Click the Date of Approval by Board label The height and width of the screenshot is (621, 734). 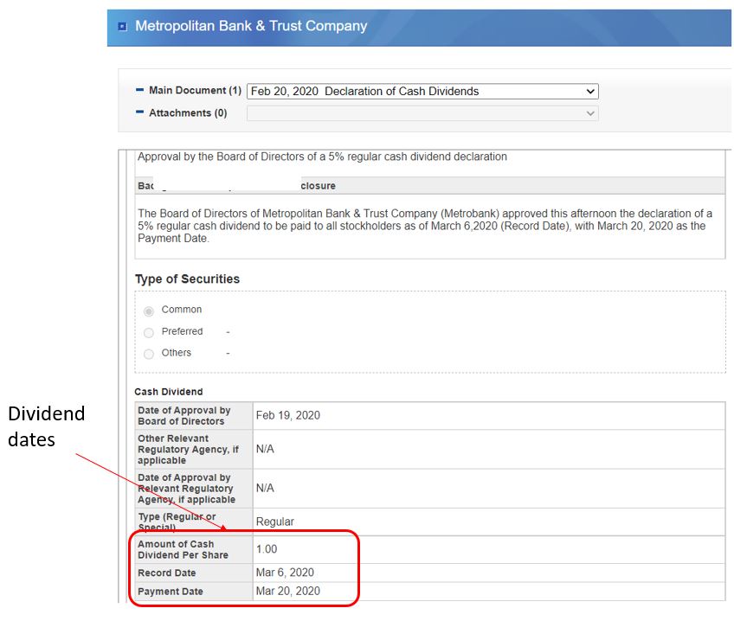point(184,416)
